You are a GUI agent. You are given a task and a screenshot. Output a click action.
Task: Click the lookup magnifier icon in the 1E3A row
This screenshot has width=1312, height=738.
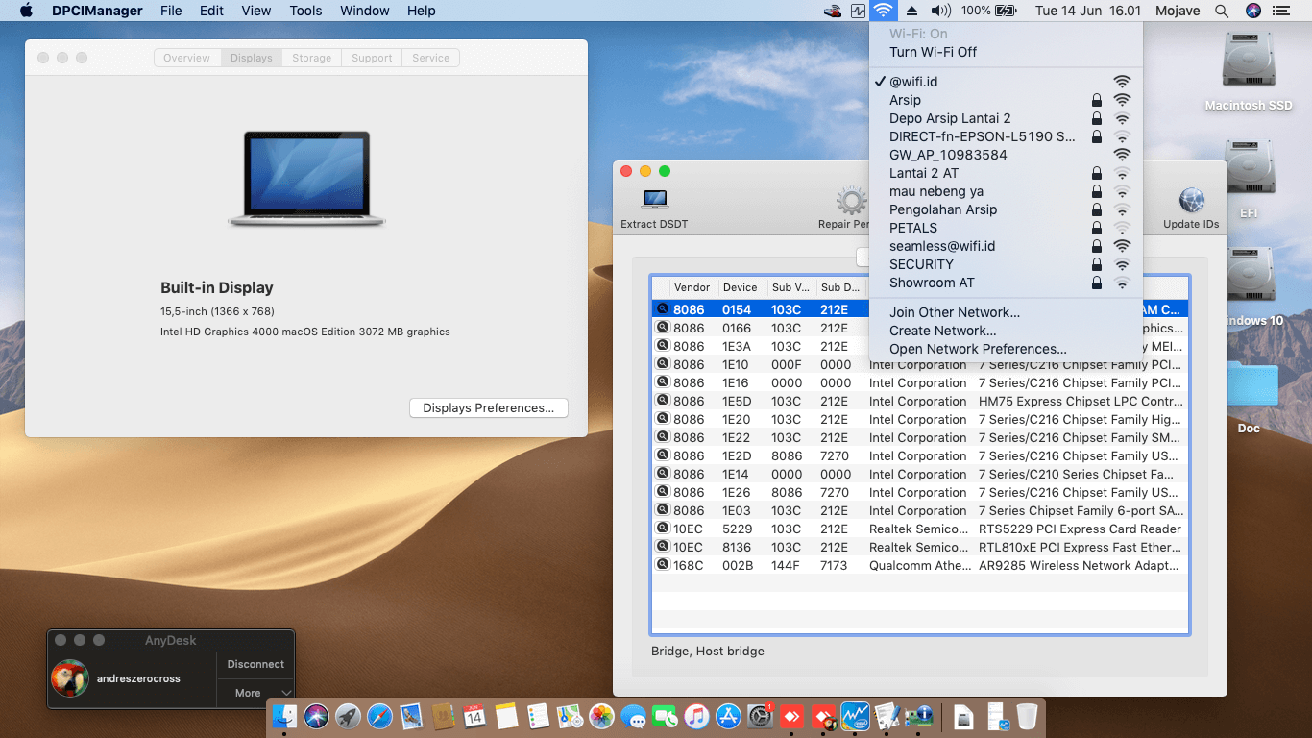[662, 346]
